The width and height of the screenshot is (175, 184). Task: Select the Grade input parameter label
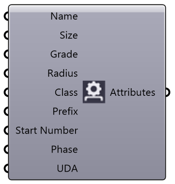click(x=64, y=54)
